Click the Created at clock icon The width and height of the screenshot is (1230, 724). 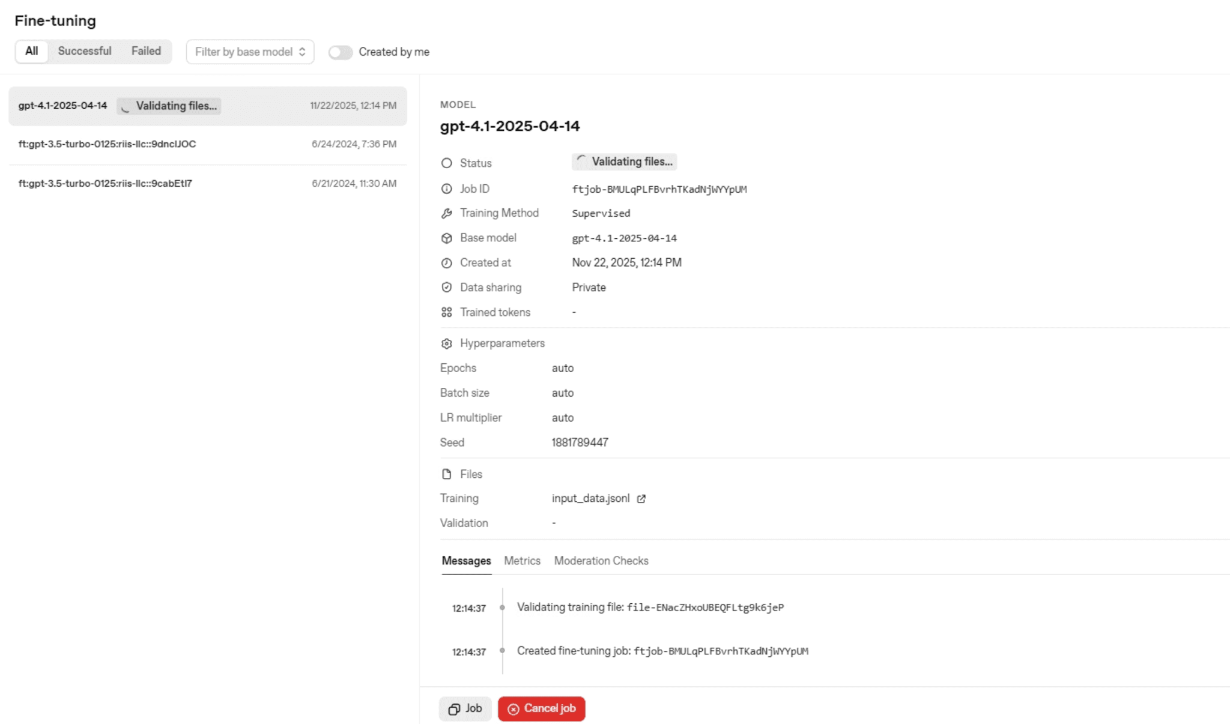446,263
